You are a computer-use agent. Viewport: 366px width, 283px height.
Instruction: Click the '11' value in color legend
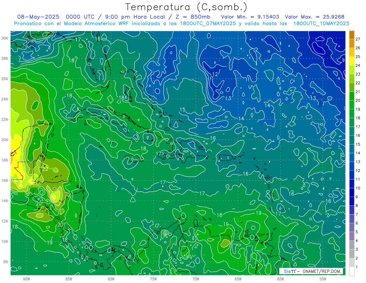pyautogui.click(x=358, y=180)
